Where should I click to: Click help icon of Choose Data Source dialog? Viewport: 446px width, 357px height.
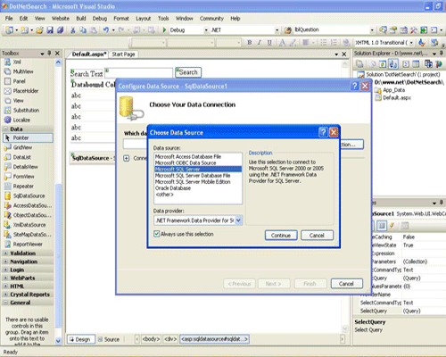point(323,132)
